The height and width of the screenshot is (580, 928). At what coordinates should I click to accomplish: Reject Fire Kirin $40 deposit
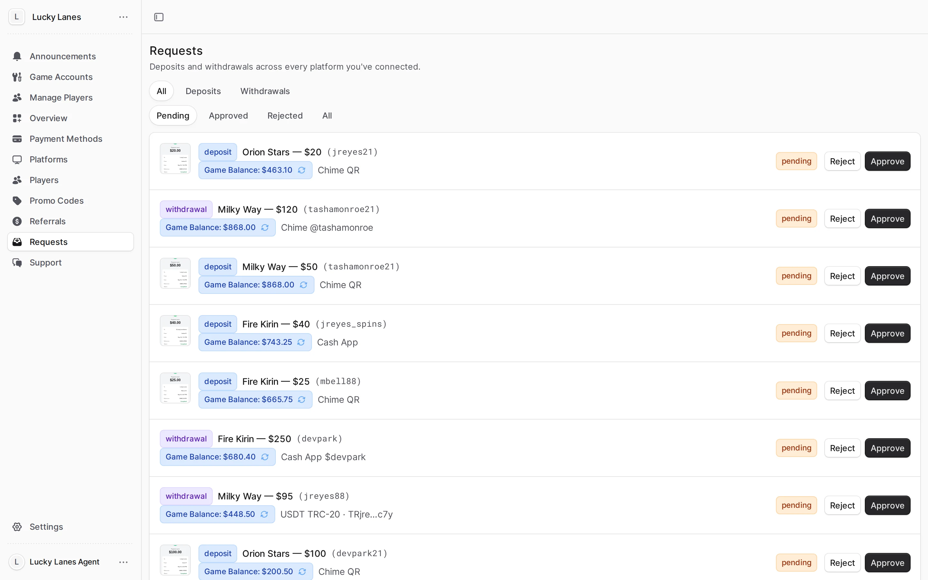842,333
